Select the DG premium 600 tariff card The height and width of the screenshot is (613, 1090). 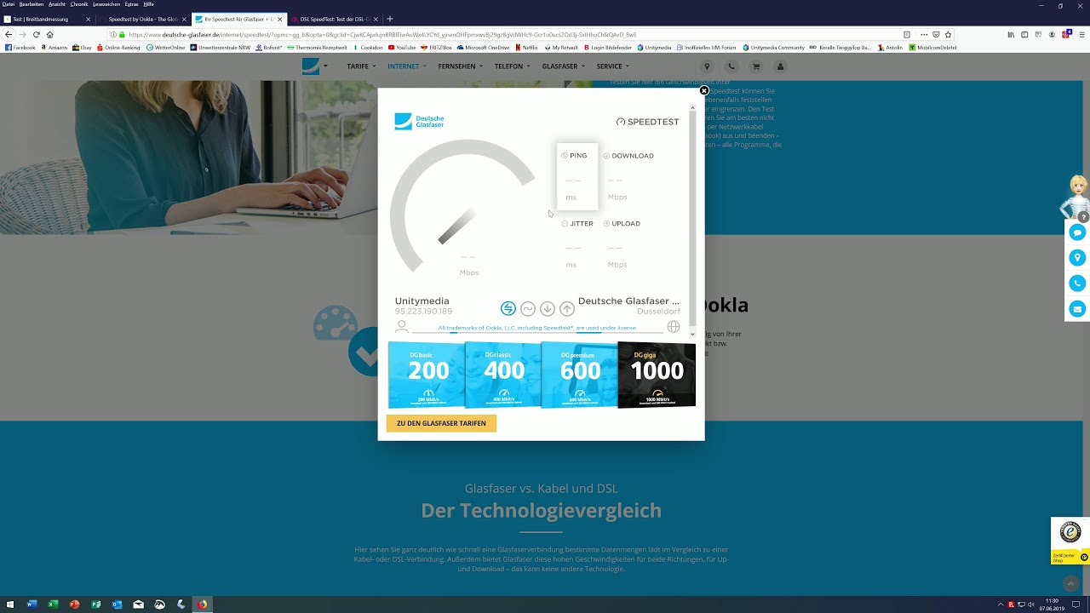[x=579, y=375]
